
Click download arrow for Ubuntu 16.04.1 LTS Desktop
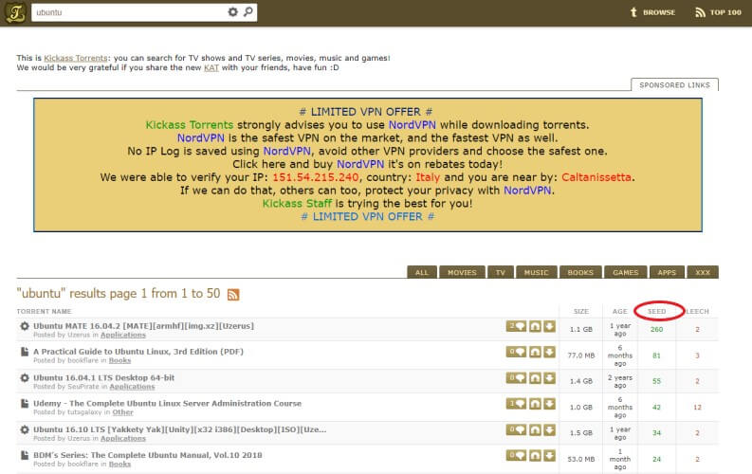[x=550, y=378]
